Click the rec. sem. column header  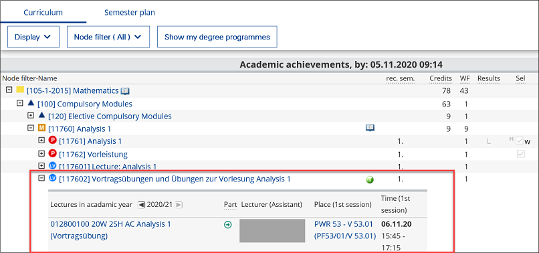(x=400, y=78)
